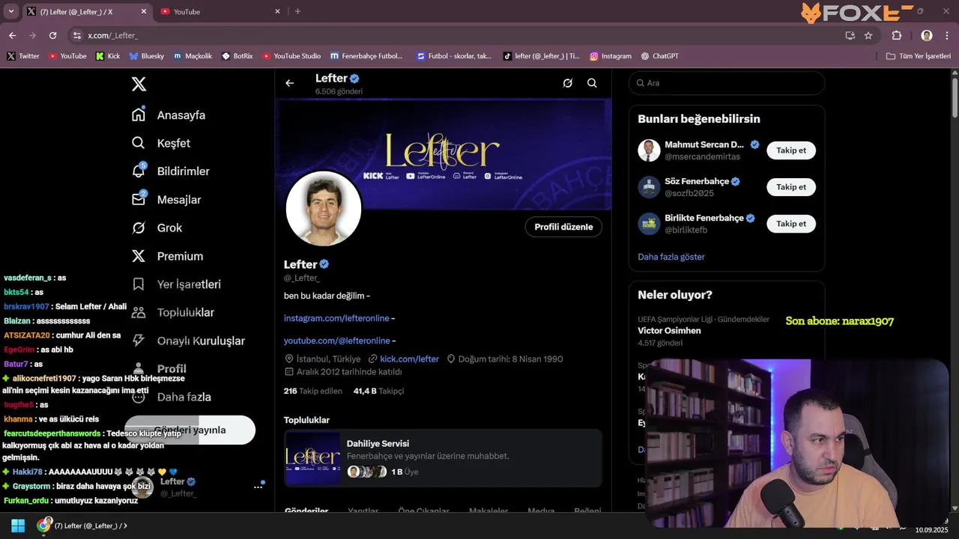959x539 pixels.
Task: Open ChatGPT bookmark
Action: [660, 56]
